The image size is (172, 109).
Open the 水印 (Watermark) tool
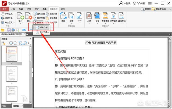tap(89, 16)
